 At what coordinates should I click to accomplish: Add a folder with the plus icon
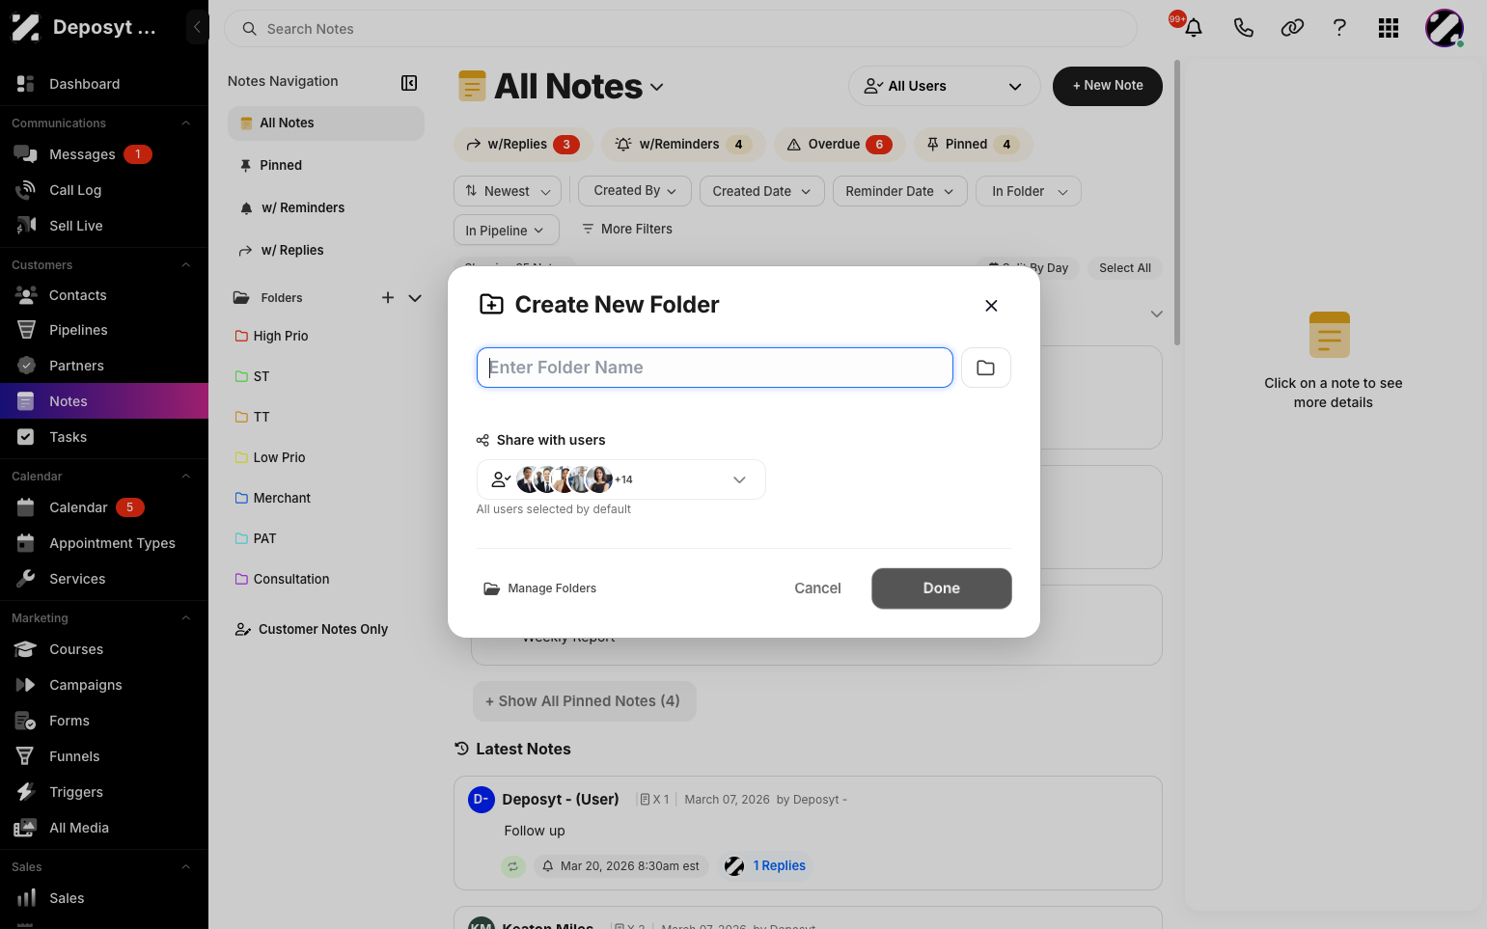coord(388,297)
